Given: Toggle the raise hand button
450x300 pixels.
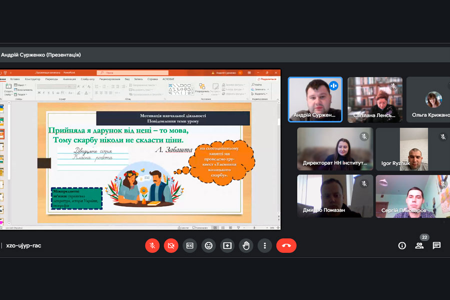Looking at the screenshot, I should [x=246, y=245].
